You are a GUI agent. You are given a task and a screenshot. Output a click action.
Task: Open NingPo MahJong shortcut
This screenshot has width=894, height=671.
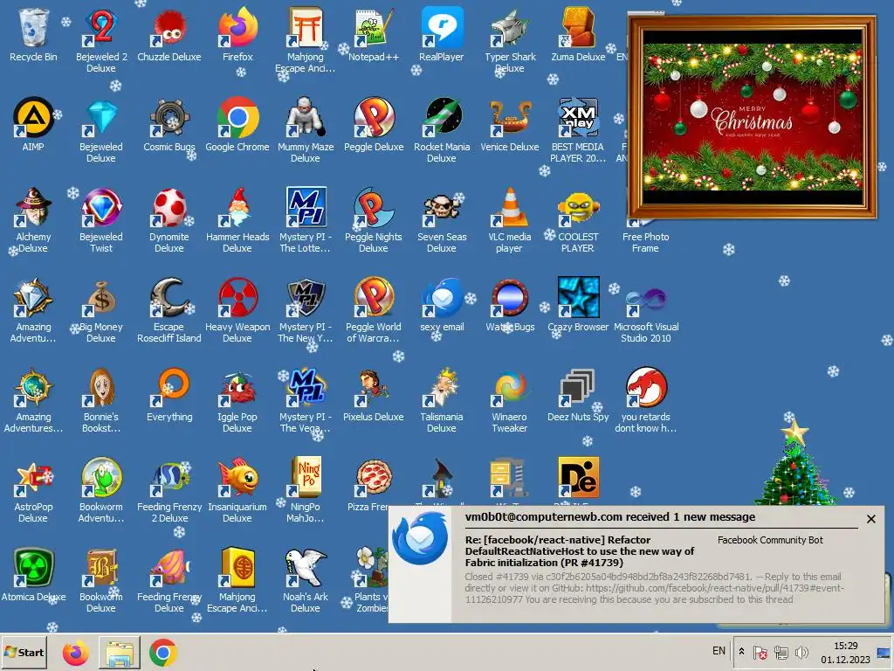click(305, 477)
